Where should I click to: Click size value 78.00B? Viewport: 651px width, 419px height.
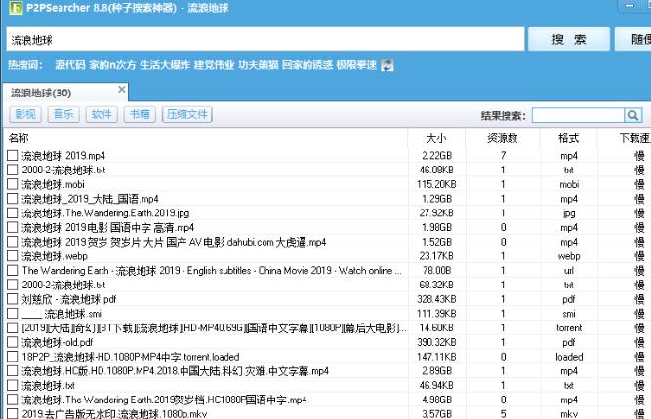(x=436, y=271)
